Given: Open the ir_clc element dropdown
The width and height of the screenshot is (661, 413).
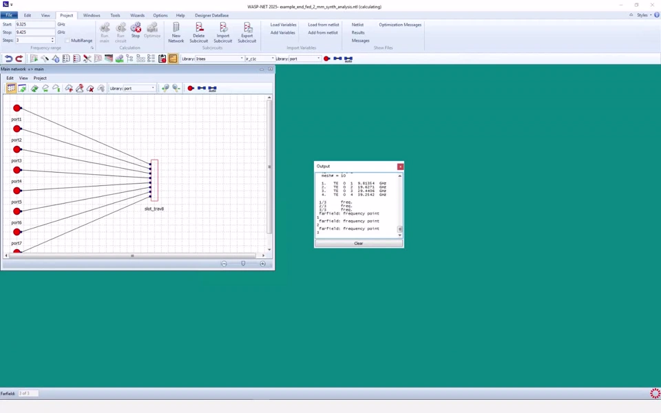Looking at the screenshot, I should [x=273, y=59].
